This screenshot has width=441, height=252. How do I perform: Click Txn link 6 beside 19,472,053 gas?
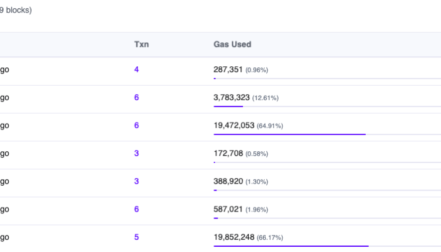coord(136,125)
